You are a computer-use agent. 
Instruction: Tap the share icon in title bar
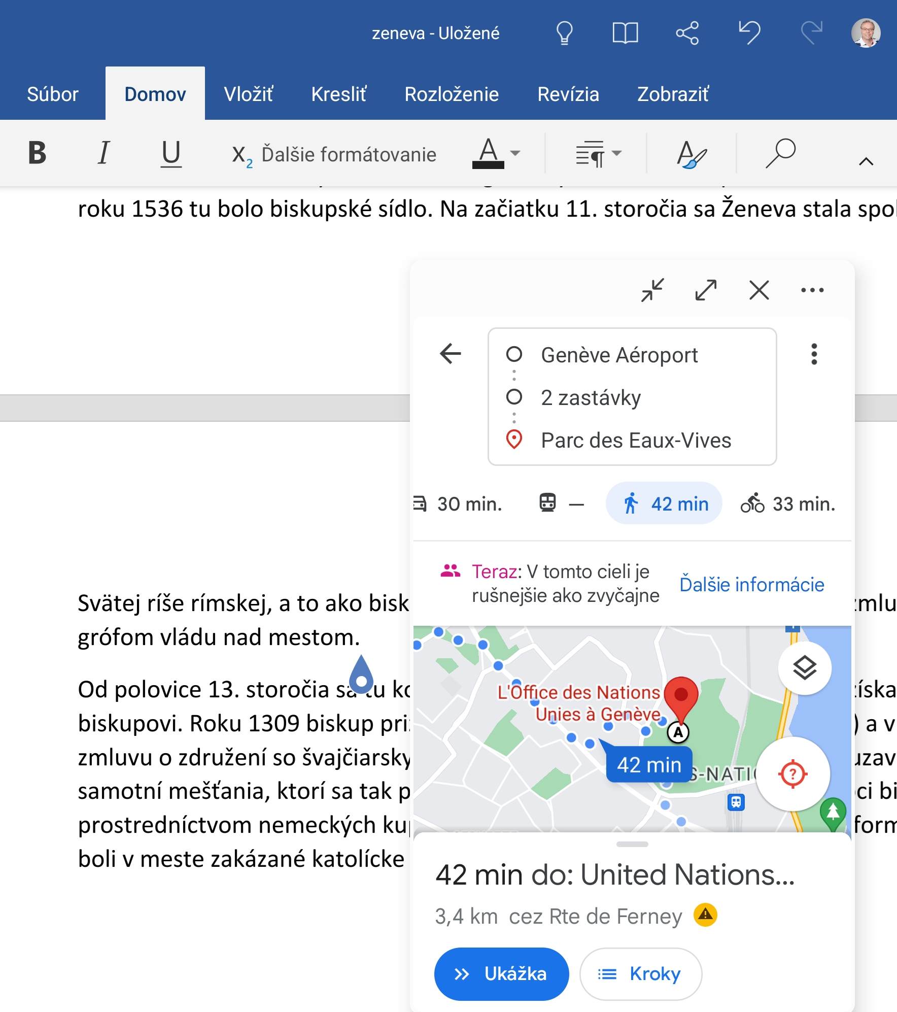coord(687,33)
